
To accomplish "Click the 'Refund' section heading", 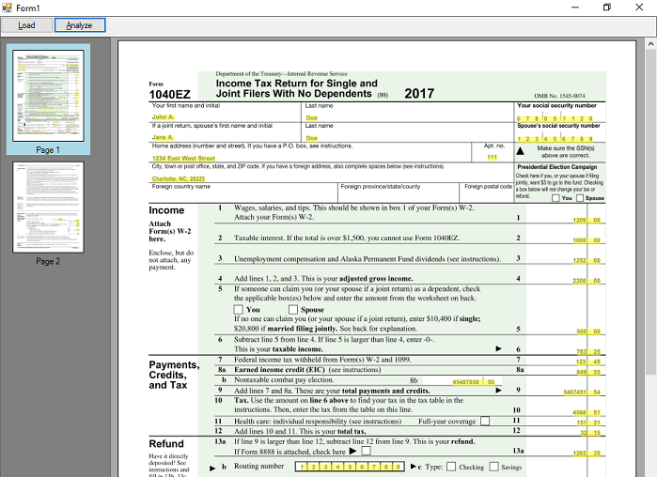I will point(166,443).
